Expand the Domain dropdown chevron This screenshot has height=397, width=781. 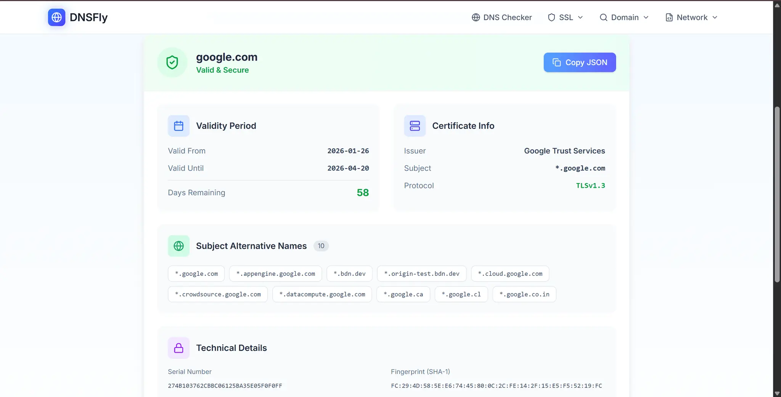point(646,17)
